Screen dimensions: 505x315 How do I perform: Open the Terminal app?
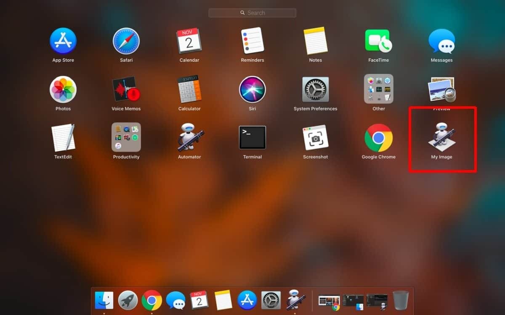[x=252, y=137]
